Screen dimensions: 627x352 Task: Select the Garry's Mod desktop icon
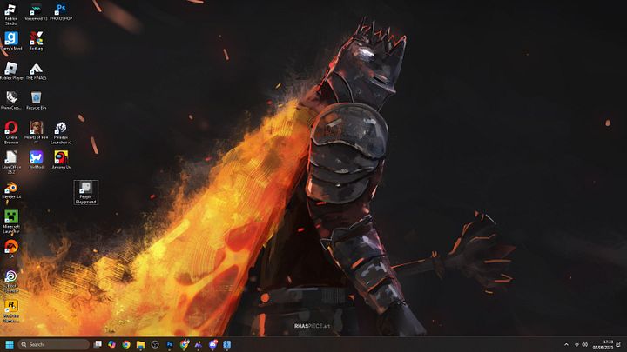10,41
